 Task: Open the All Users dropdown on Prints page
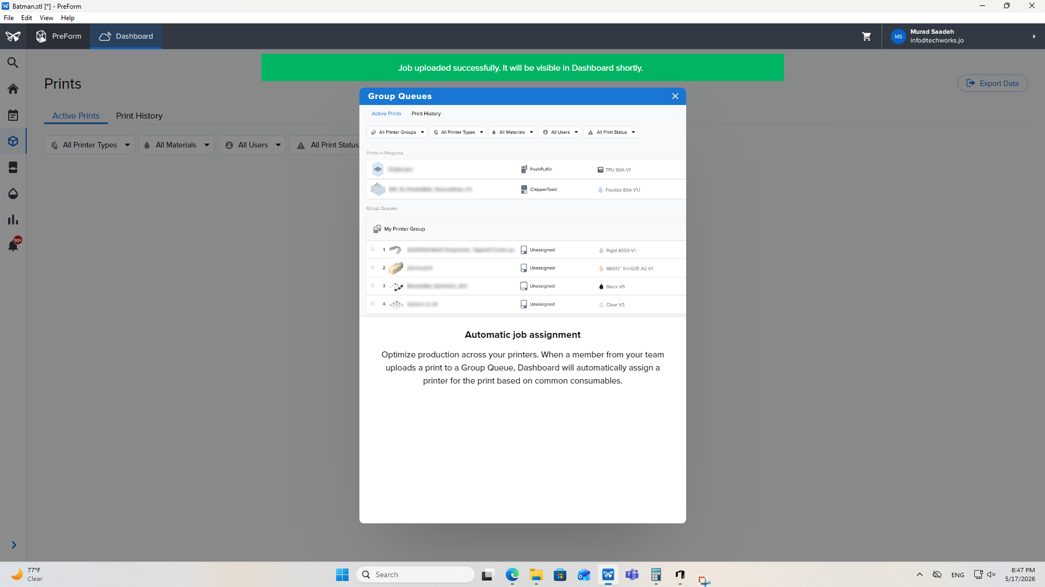(252, 145)
